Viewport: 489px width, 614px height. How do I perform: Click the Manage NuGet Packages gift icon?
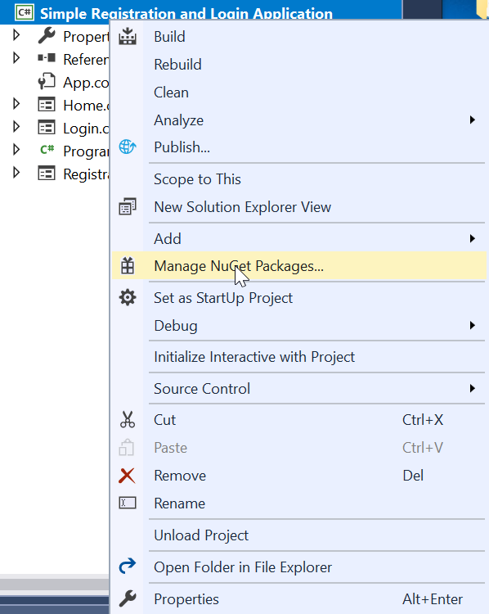click(128, 266)
